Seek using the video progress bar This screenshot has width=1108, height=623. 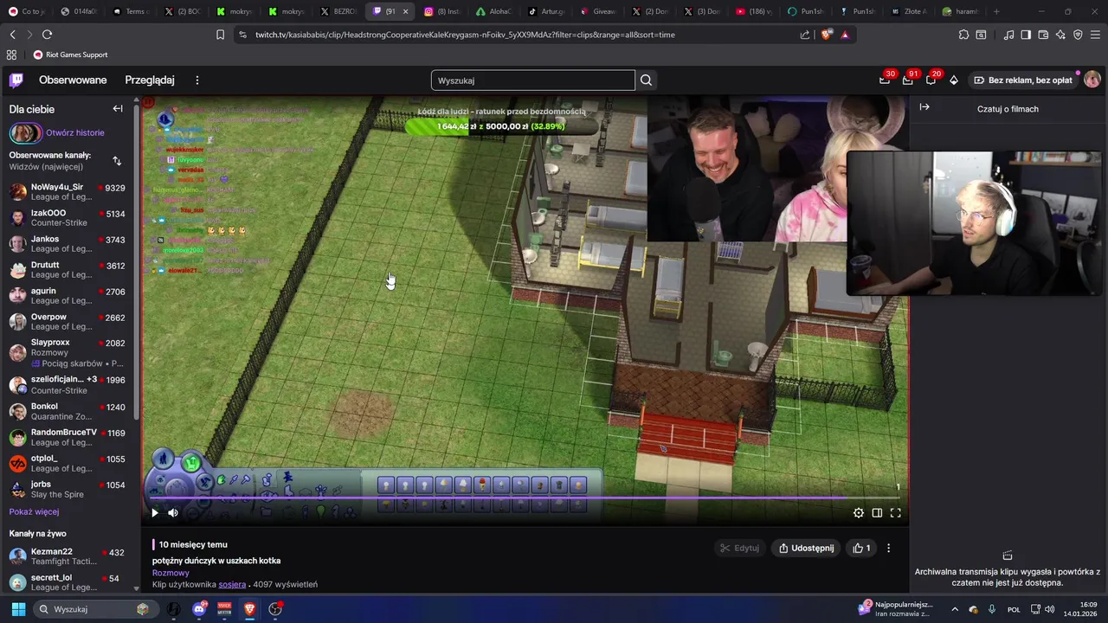[x=525, y=498]
